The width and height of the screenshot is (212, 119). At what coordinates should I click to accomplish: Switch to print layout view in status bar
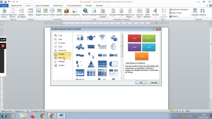click(x=171, y=111)
